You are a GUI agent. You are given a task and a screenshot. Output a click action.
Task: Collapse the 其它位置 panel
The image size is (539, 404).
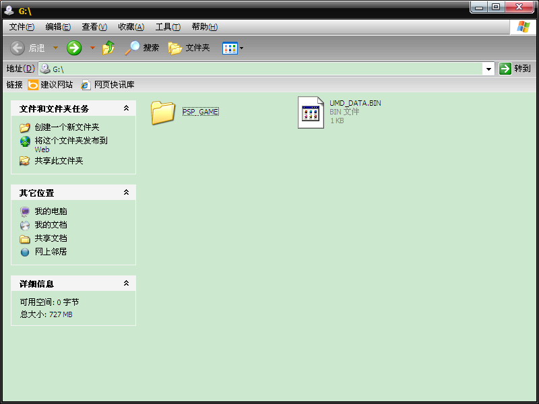click(126, 193)
